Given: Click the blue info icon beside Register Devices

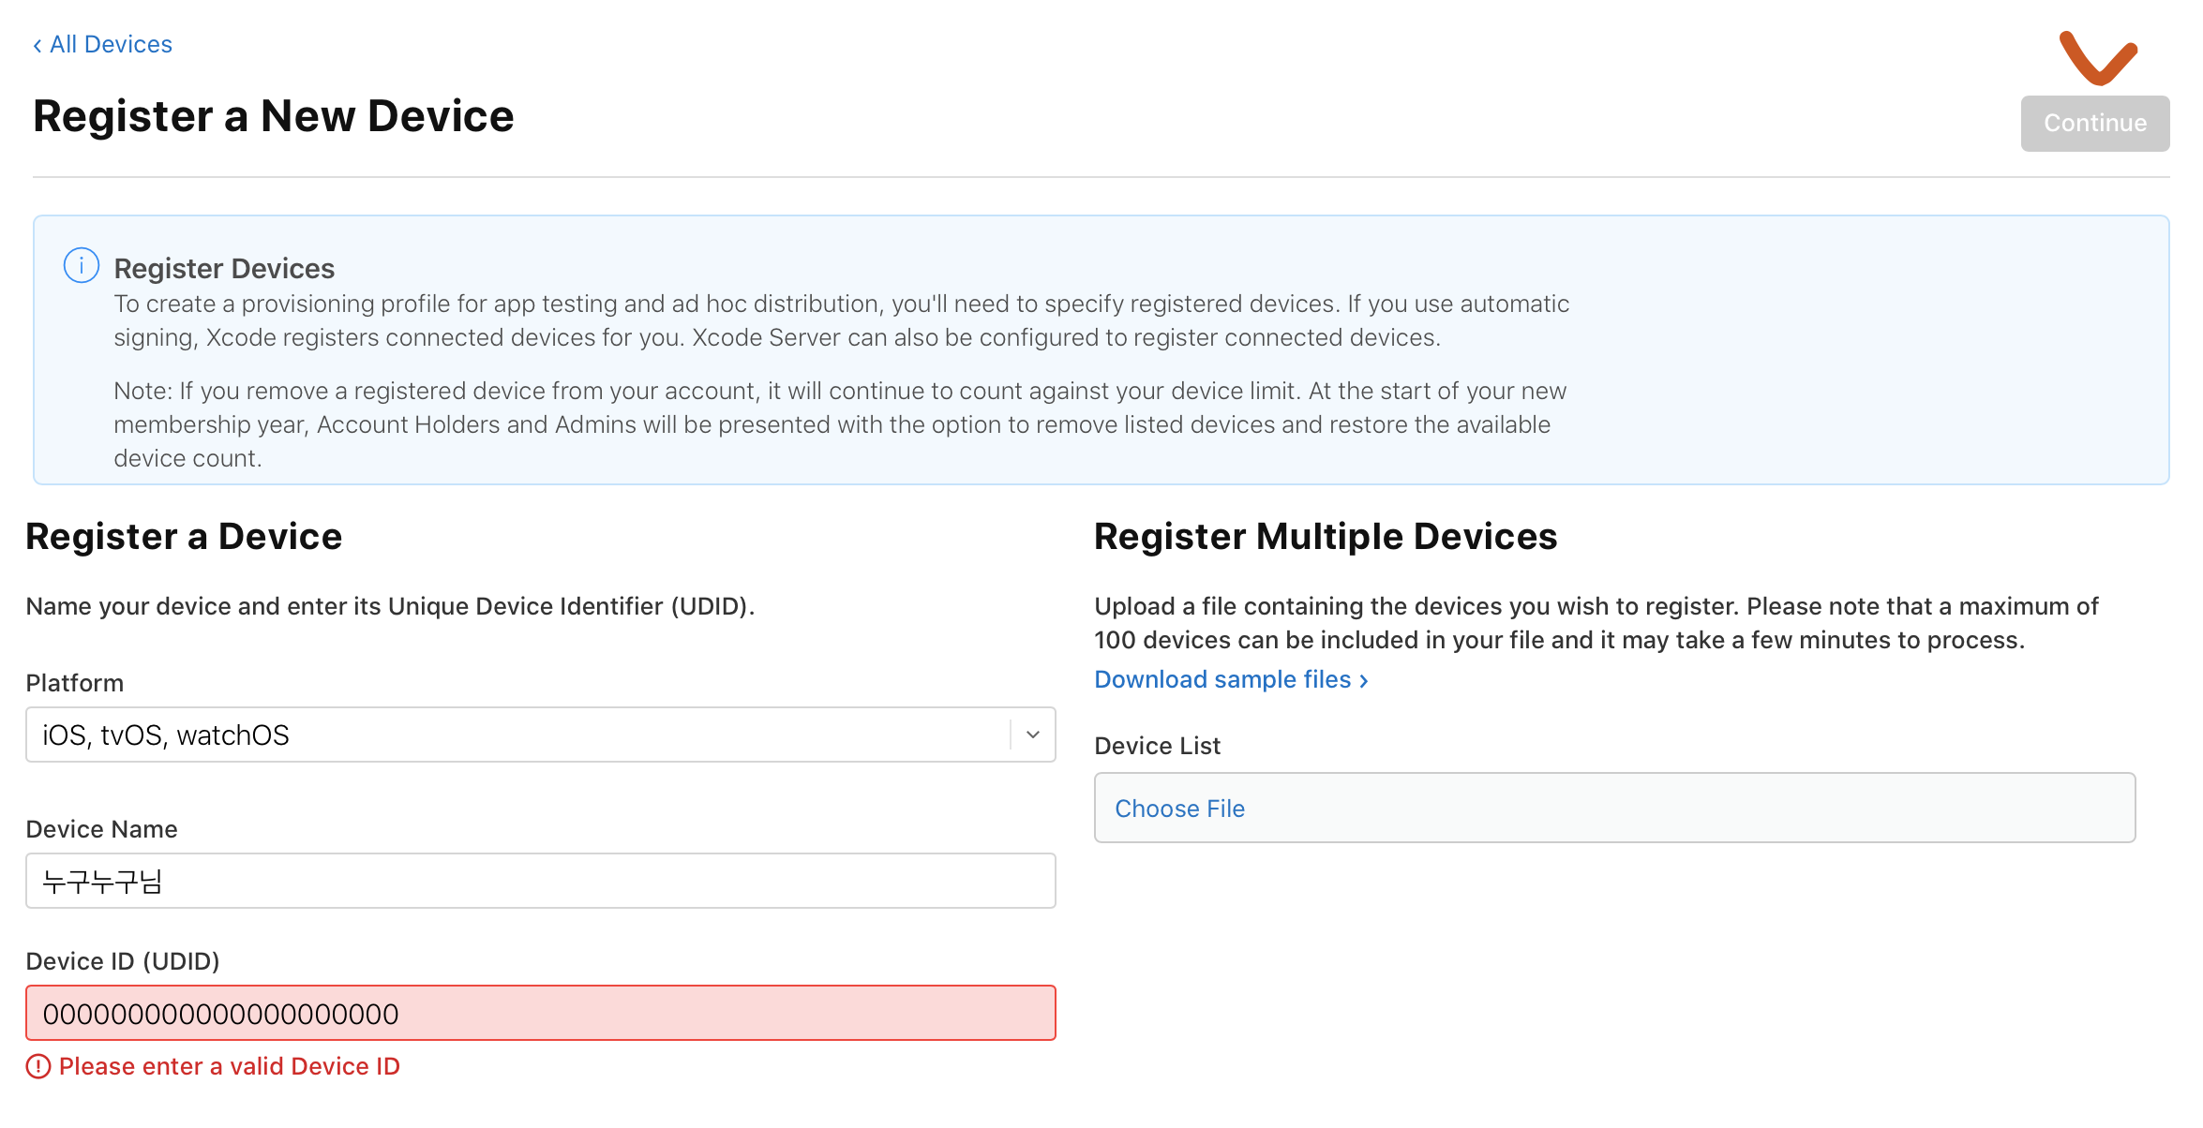Looking at the screenshot, I should tap(82, 266).
